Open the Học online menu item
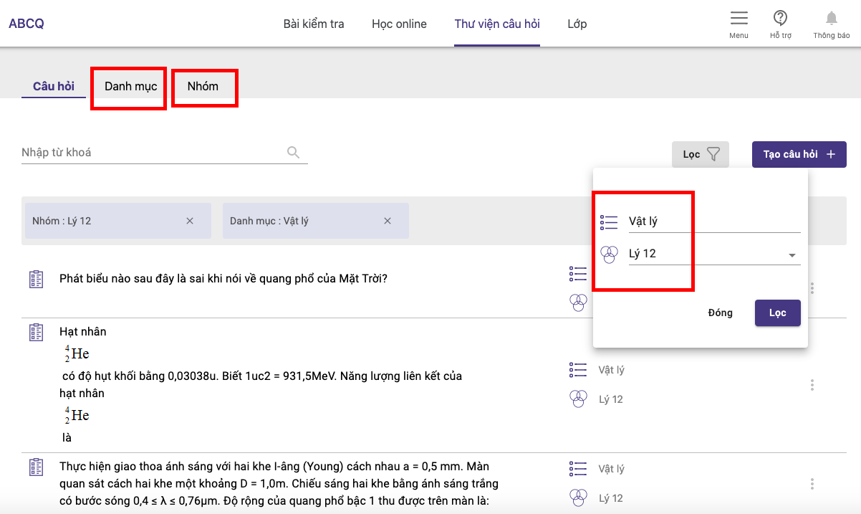The width and height of the screenshot is (861, 514). tap(398, 24)
